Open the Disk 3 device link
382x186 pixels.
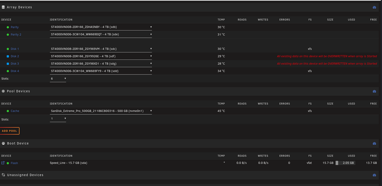tap(15, 64)
